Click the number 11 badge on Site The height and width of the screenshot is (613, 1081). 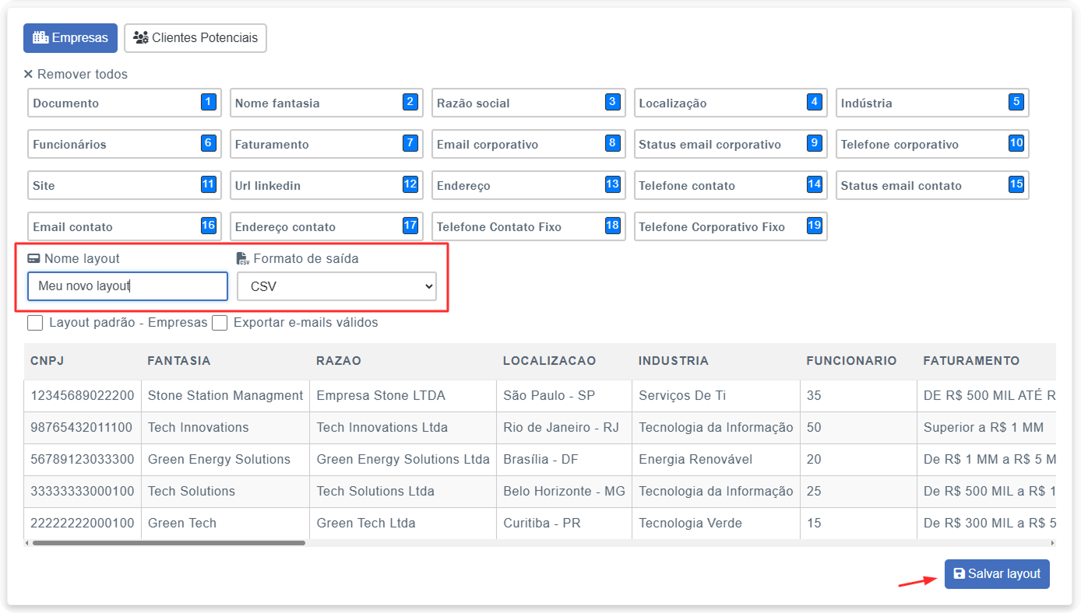click(x=208, y=184)
